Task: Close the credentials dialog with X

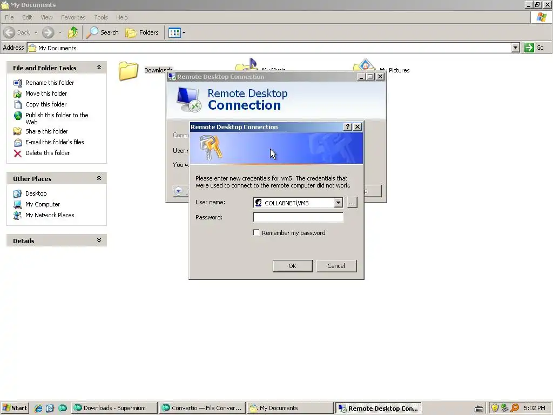Action: pos(358,127)
